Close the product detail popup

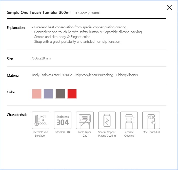pyautogui.click(x=169, y=8)
